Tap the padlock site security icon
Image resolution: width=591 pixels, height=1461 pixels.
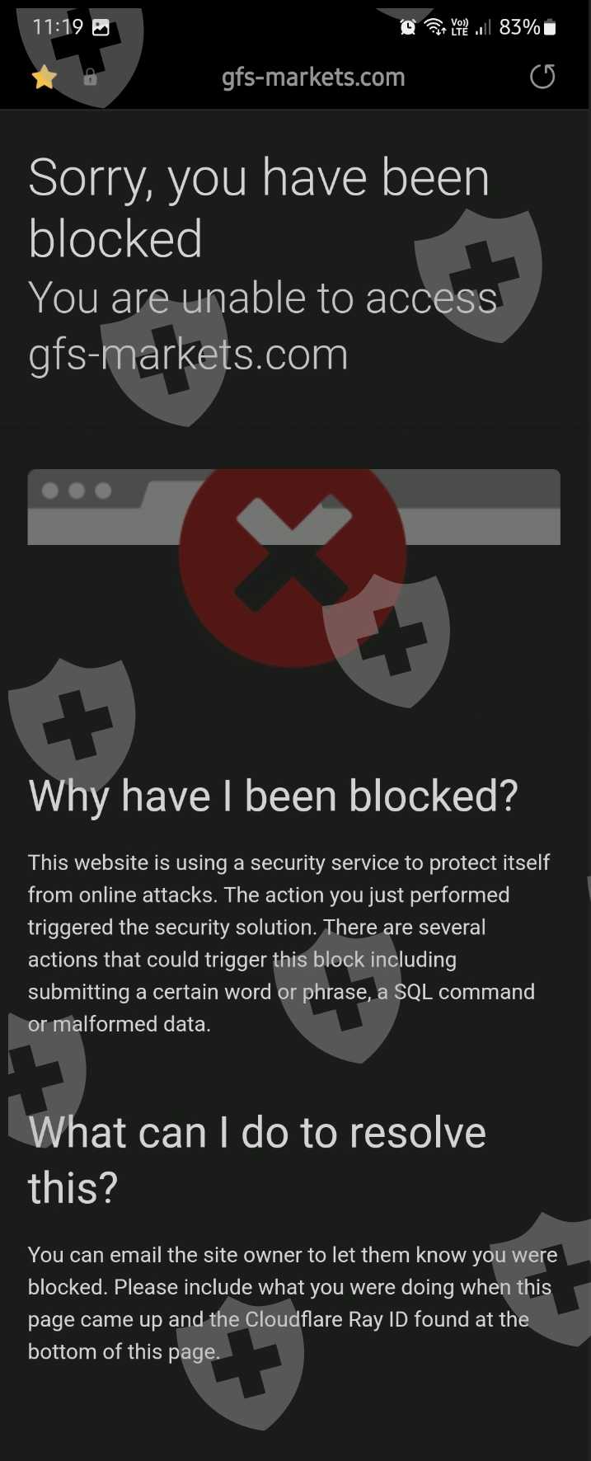pyautogui.click(x=91, y=78)
